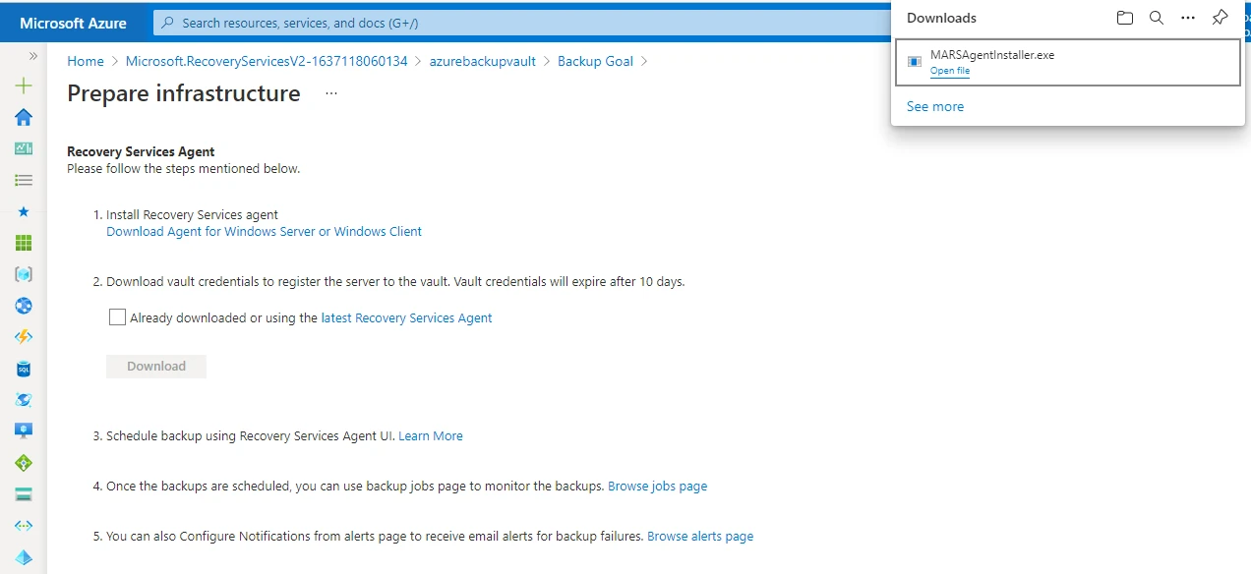
Task: Click the Favorites star icon in sidebar
Action: (x=24, y=211)
